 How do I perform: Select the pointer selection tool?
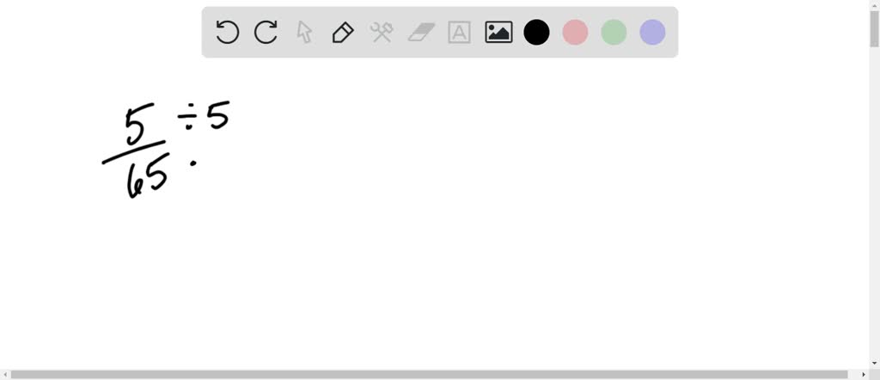303,32
